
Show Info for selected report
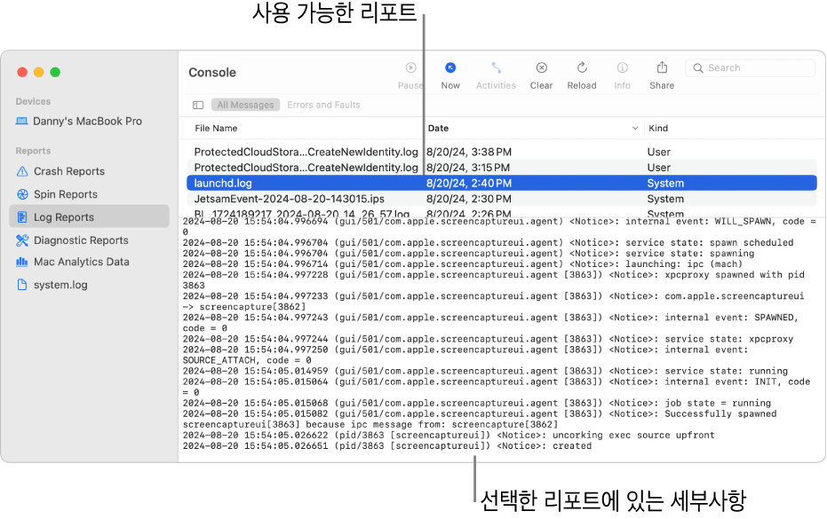pyautogui.click(x=623, y=75)
